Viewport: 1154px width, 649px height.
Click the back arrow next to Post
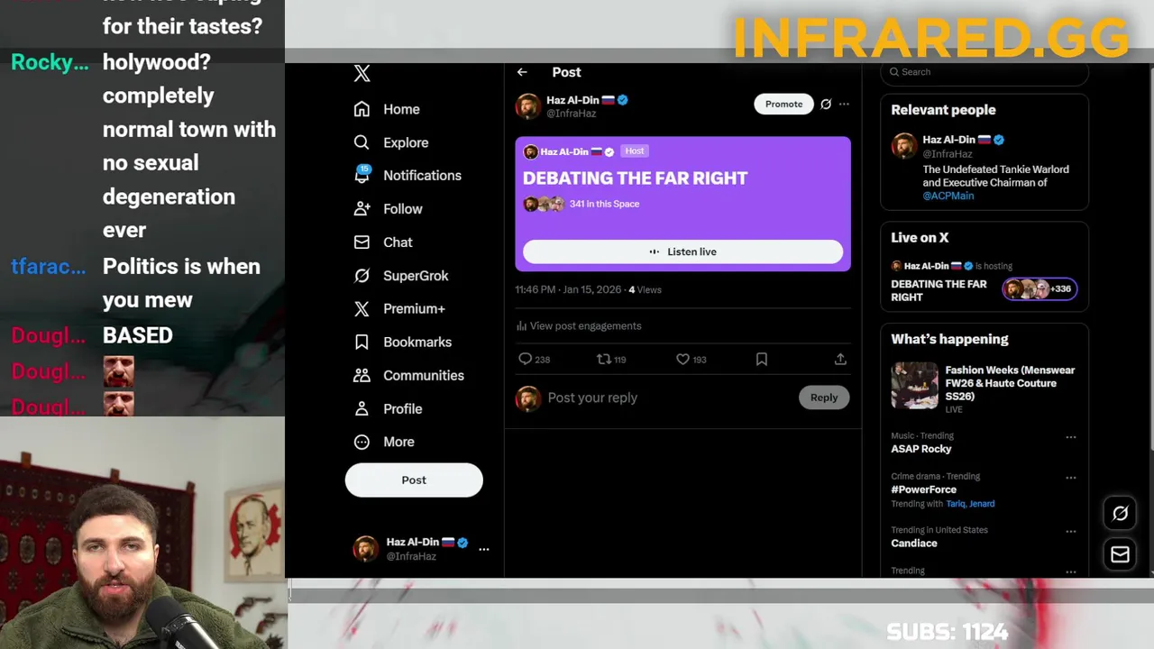point(522,72)
